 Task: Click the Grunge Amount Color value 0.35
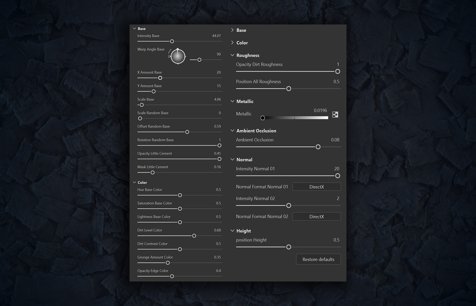click(217, 257)
